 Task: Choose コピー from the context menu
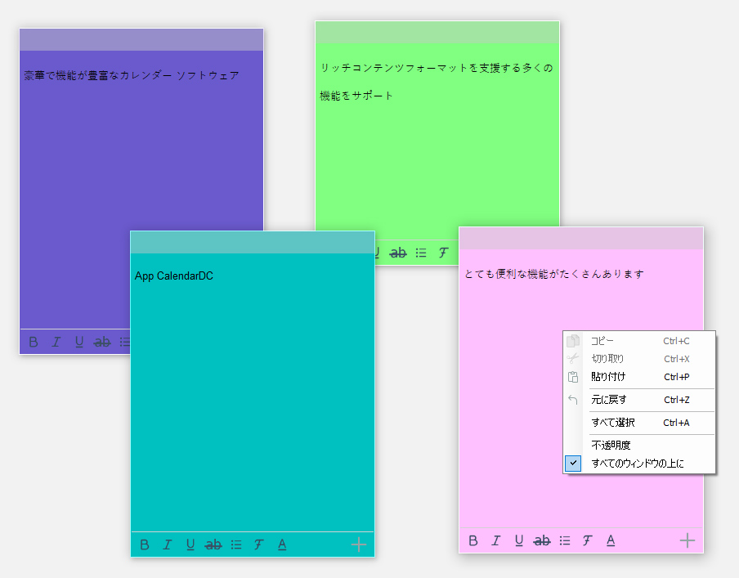pyautogui.click(x=639, y=341)
